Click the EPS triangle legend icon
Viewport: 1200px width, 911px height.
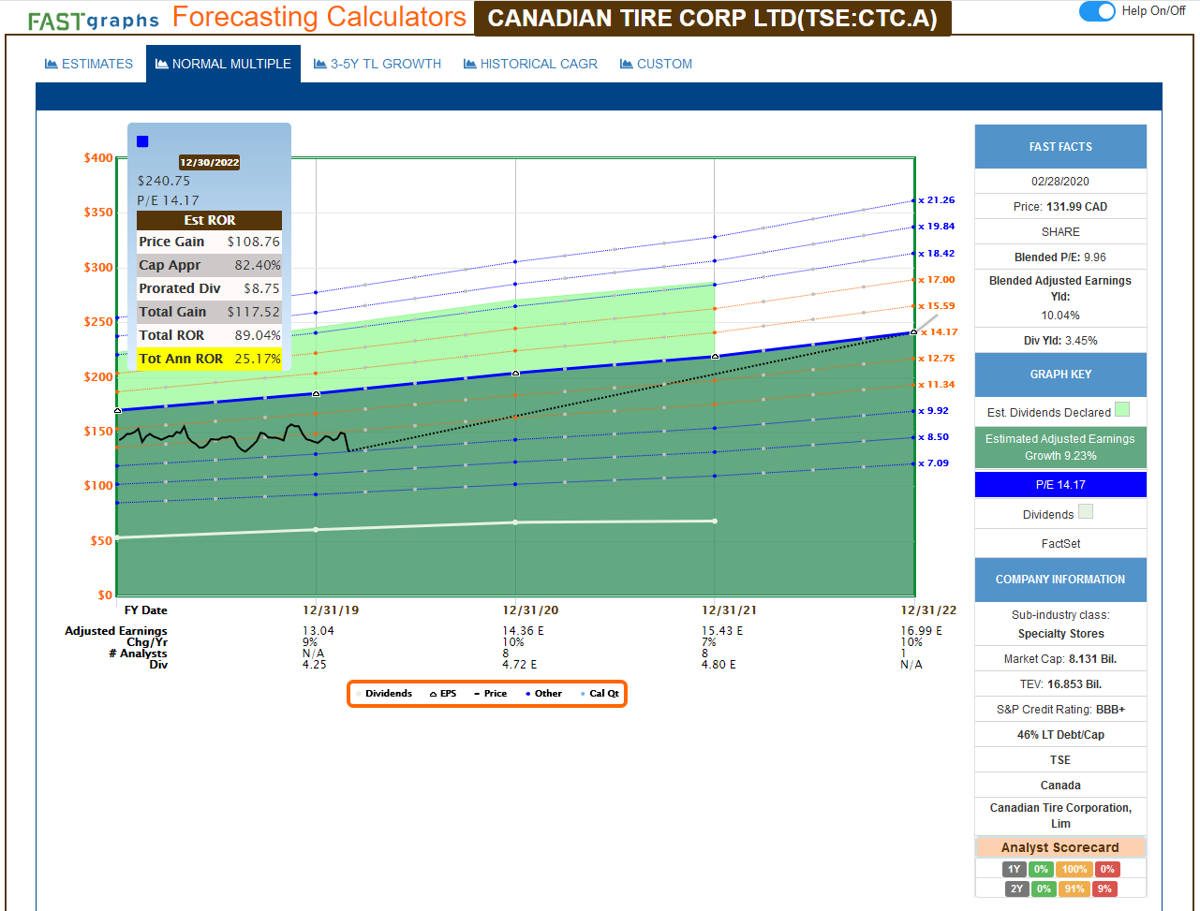coord(433,694)
